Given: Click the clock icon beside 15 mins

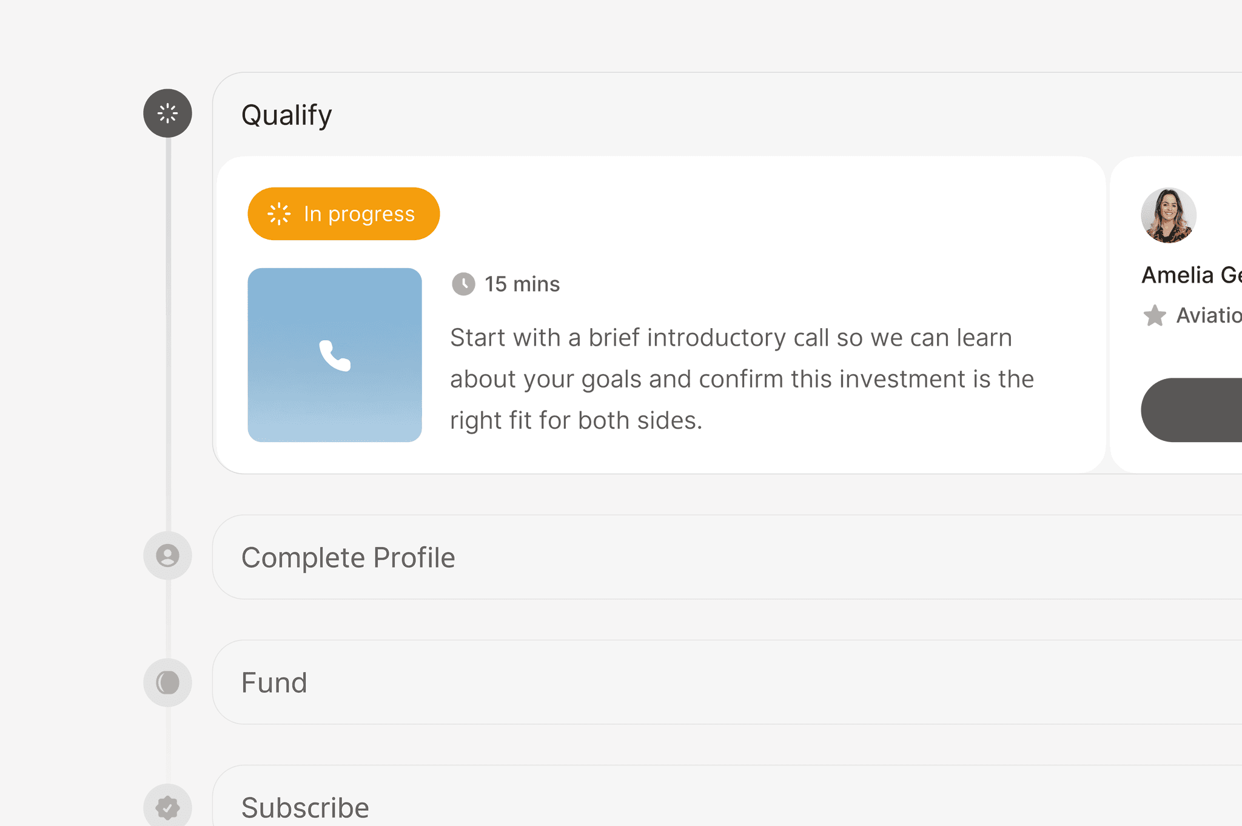Looking at the screenshot, I should 463,284.
